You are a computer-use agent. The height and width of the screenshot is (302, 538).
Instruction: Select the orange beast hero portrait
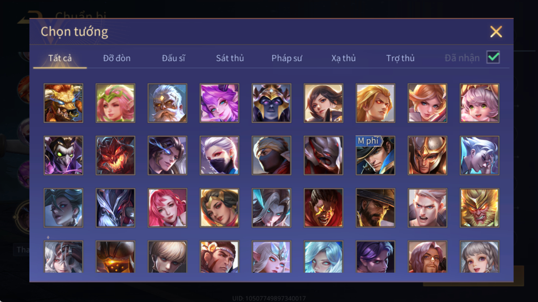63,103
